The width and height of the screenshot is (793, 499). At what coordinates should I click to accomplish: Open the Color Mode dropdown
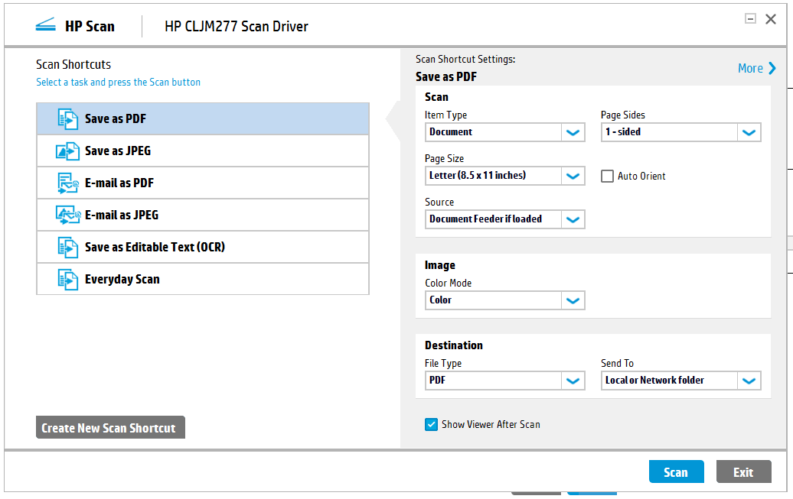573,300
